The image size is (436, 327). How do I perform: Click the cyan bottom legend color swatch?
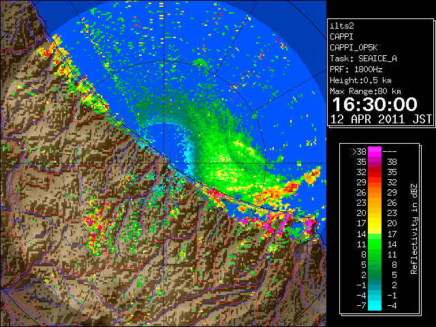[375, 305]
